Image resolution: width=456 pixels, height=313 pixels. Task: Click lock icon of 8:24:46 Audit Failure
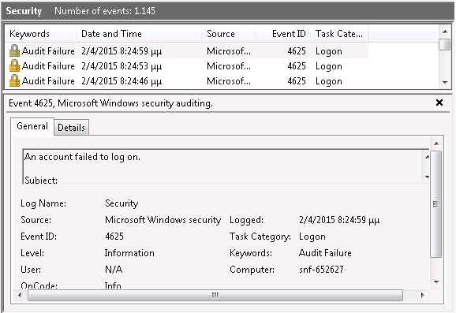click(x=14, y=81)
